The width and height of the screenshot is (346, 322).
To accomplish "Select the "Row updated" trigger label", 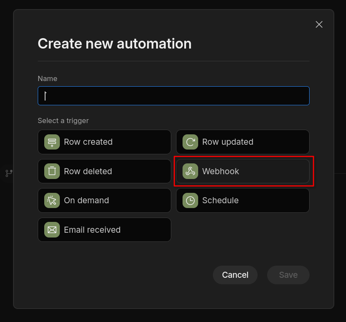I will (x=228, y=142).
